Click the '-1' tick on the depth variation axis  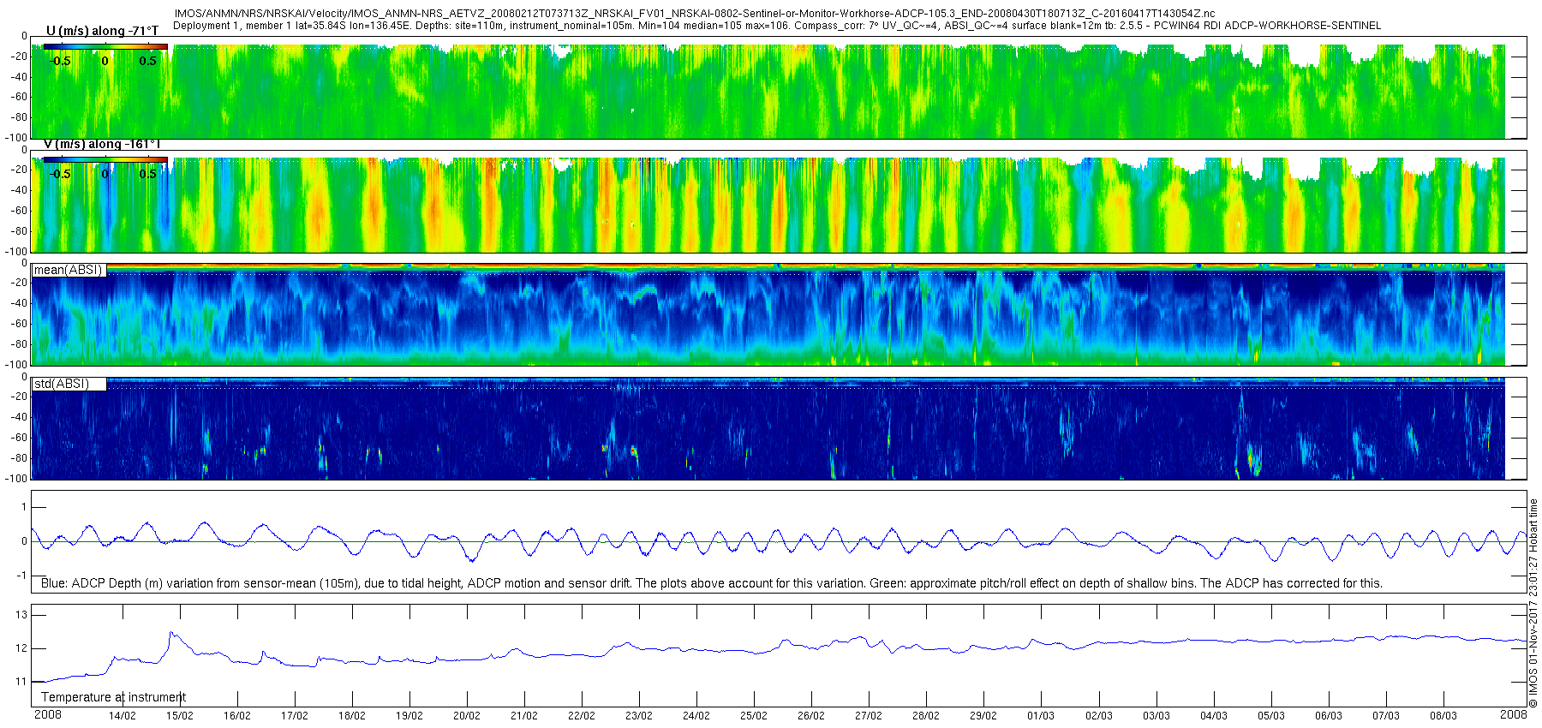pyautogui.click(x=21, y=576)
